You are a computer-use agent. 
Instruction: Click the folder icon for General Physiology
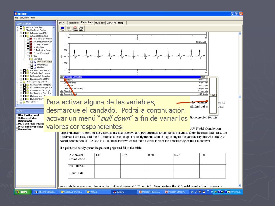pos(24,27)
